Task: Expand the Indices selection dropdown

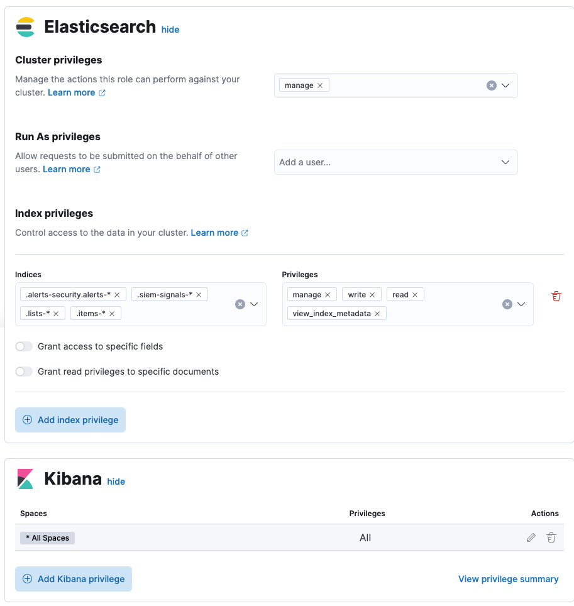Action: pos(254,304)
